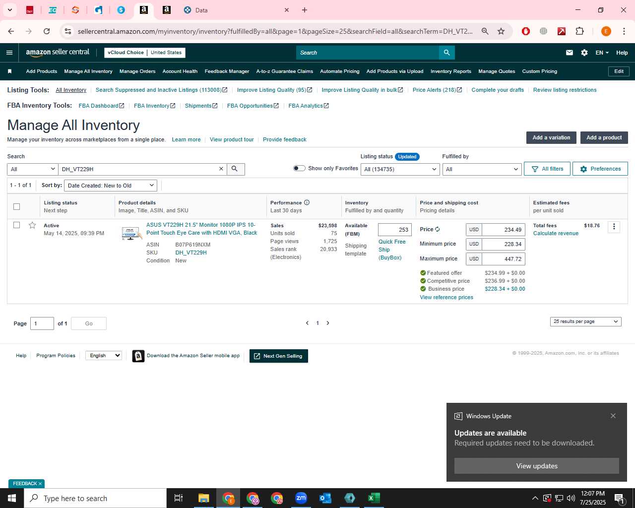The image size is (635, 508).
Task: Open the vCloud Choice United States account switcher
Action: click(145, 53)
